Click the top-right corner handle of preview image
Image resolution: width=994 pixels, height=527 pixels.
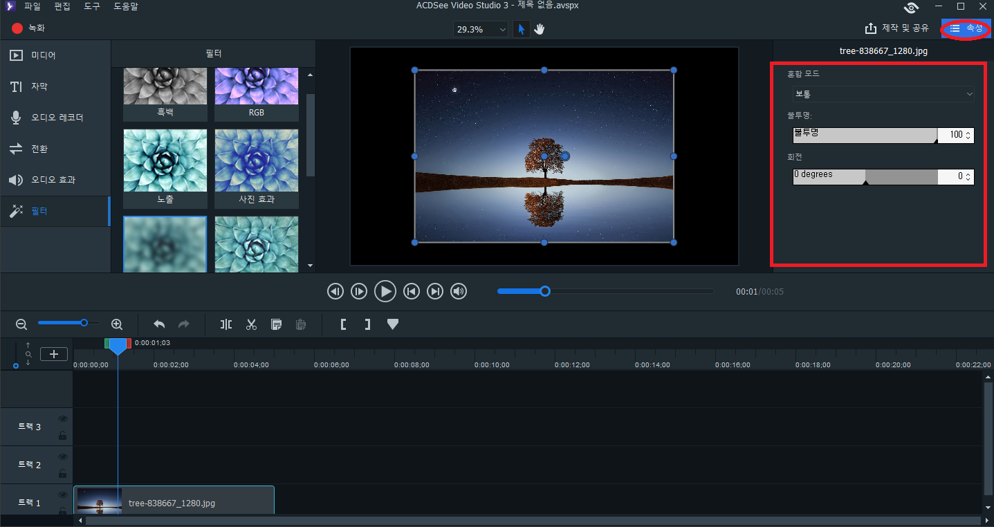coord(674,70)
